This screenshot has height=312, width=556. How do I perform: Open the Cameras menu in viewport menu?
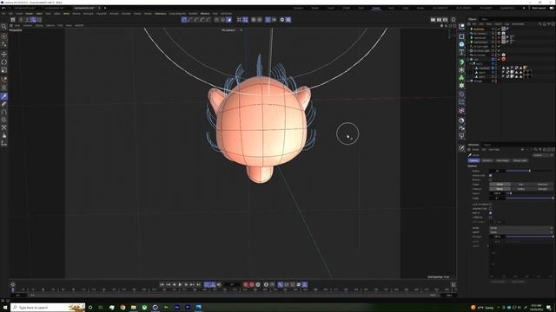coord(28,25)
